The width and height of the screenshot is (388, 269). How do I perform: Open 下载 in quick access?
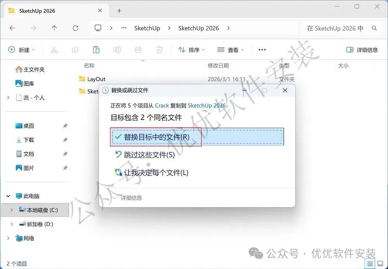[25, 140]
